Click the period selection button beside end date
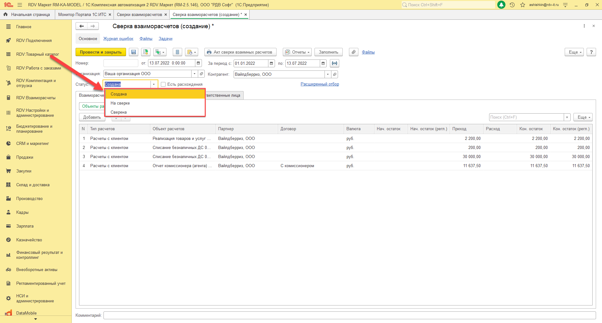The height and width of the screenshot is (323, 602). click(335, 64)
